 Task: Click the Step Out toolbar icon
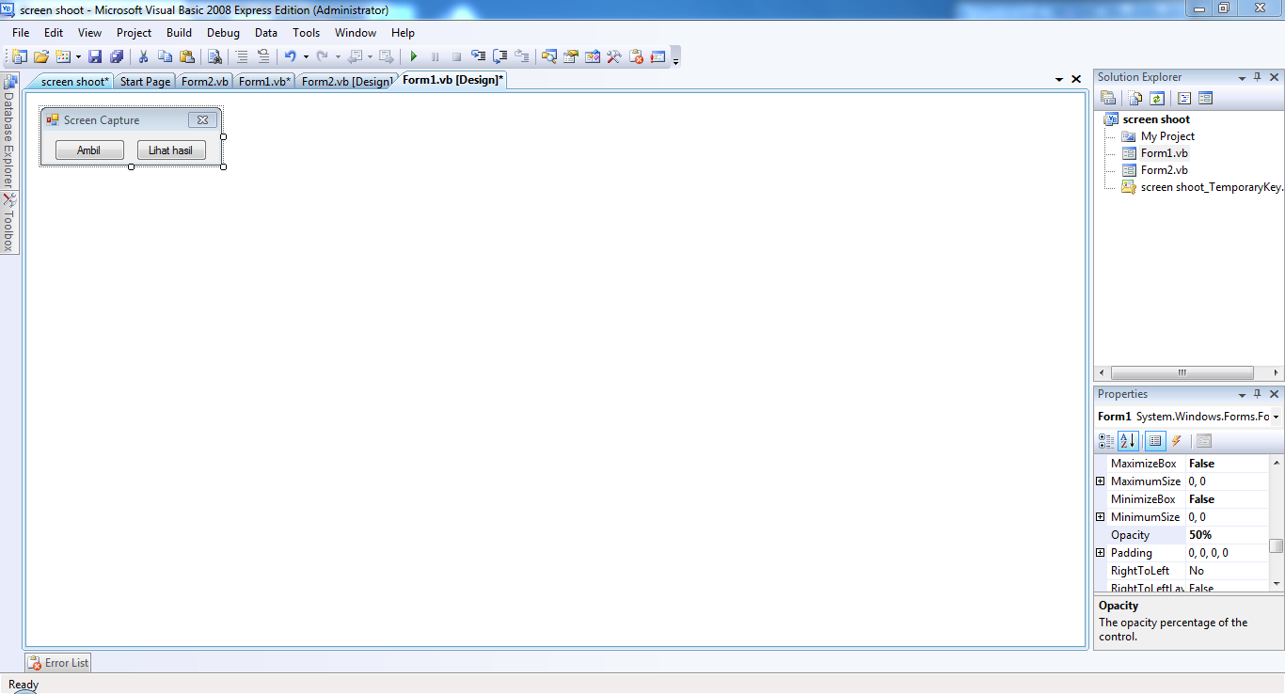[x=521, y=56]
